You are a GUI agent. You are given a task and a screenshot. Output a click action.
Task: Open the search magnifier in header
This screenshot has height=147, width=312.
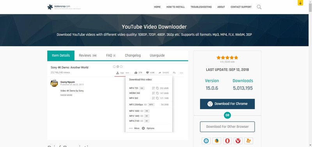pos(259,7)
